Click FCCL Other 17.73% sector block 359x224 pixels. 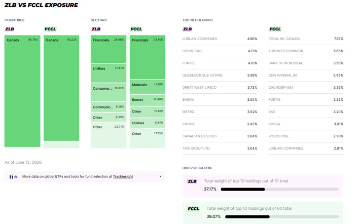pos(148,138)
